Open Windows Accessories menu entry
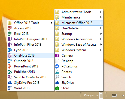The width and height of the screenshot is (125, 99). click(x=79, y=39)
